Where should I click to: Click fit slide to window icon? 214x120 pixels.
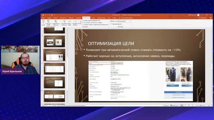pyautogui.click(x=212, y=105)
